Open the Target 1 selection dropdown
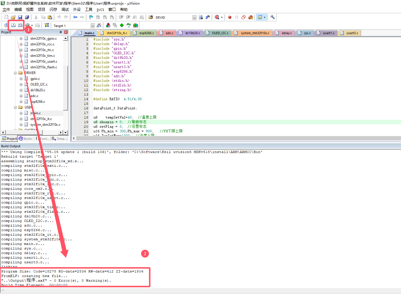The image size is (401, 294). [92, 26]
